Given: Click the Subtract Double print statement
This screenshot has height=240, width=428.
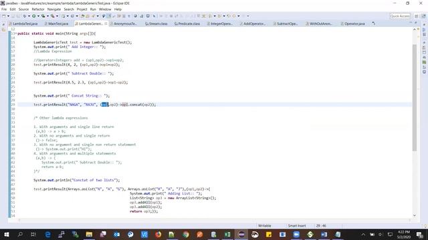Looking at the screenshot, I should click(x=74, y=73).
